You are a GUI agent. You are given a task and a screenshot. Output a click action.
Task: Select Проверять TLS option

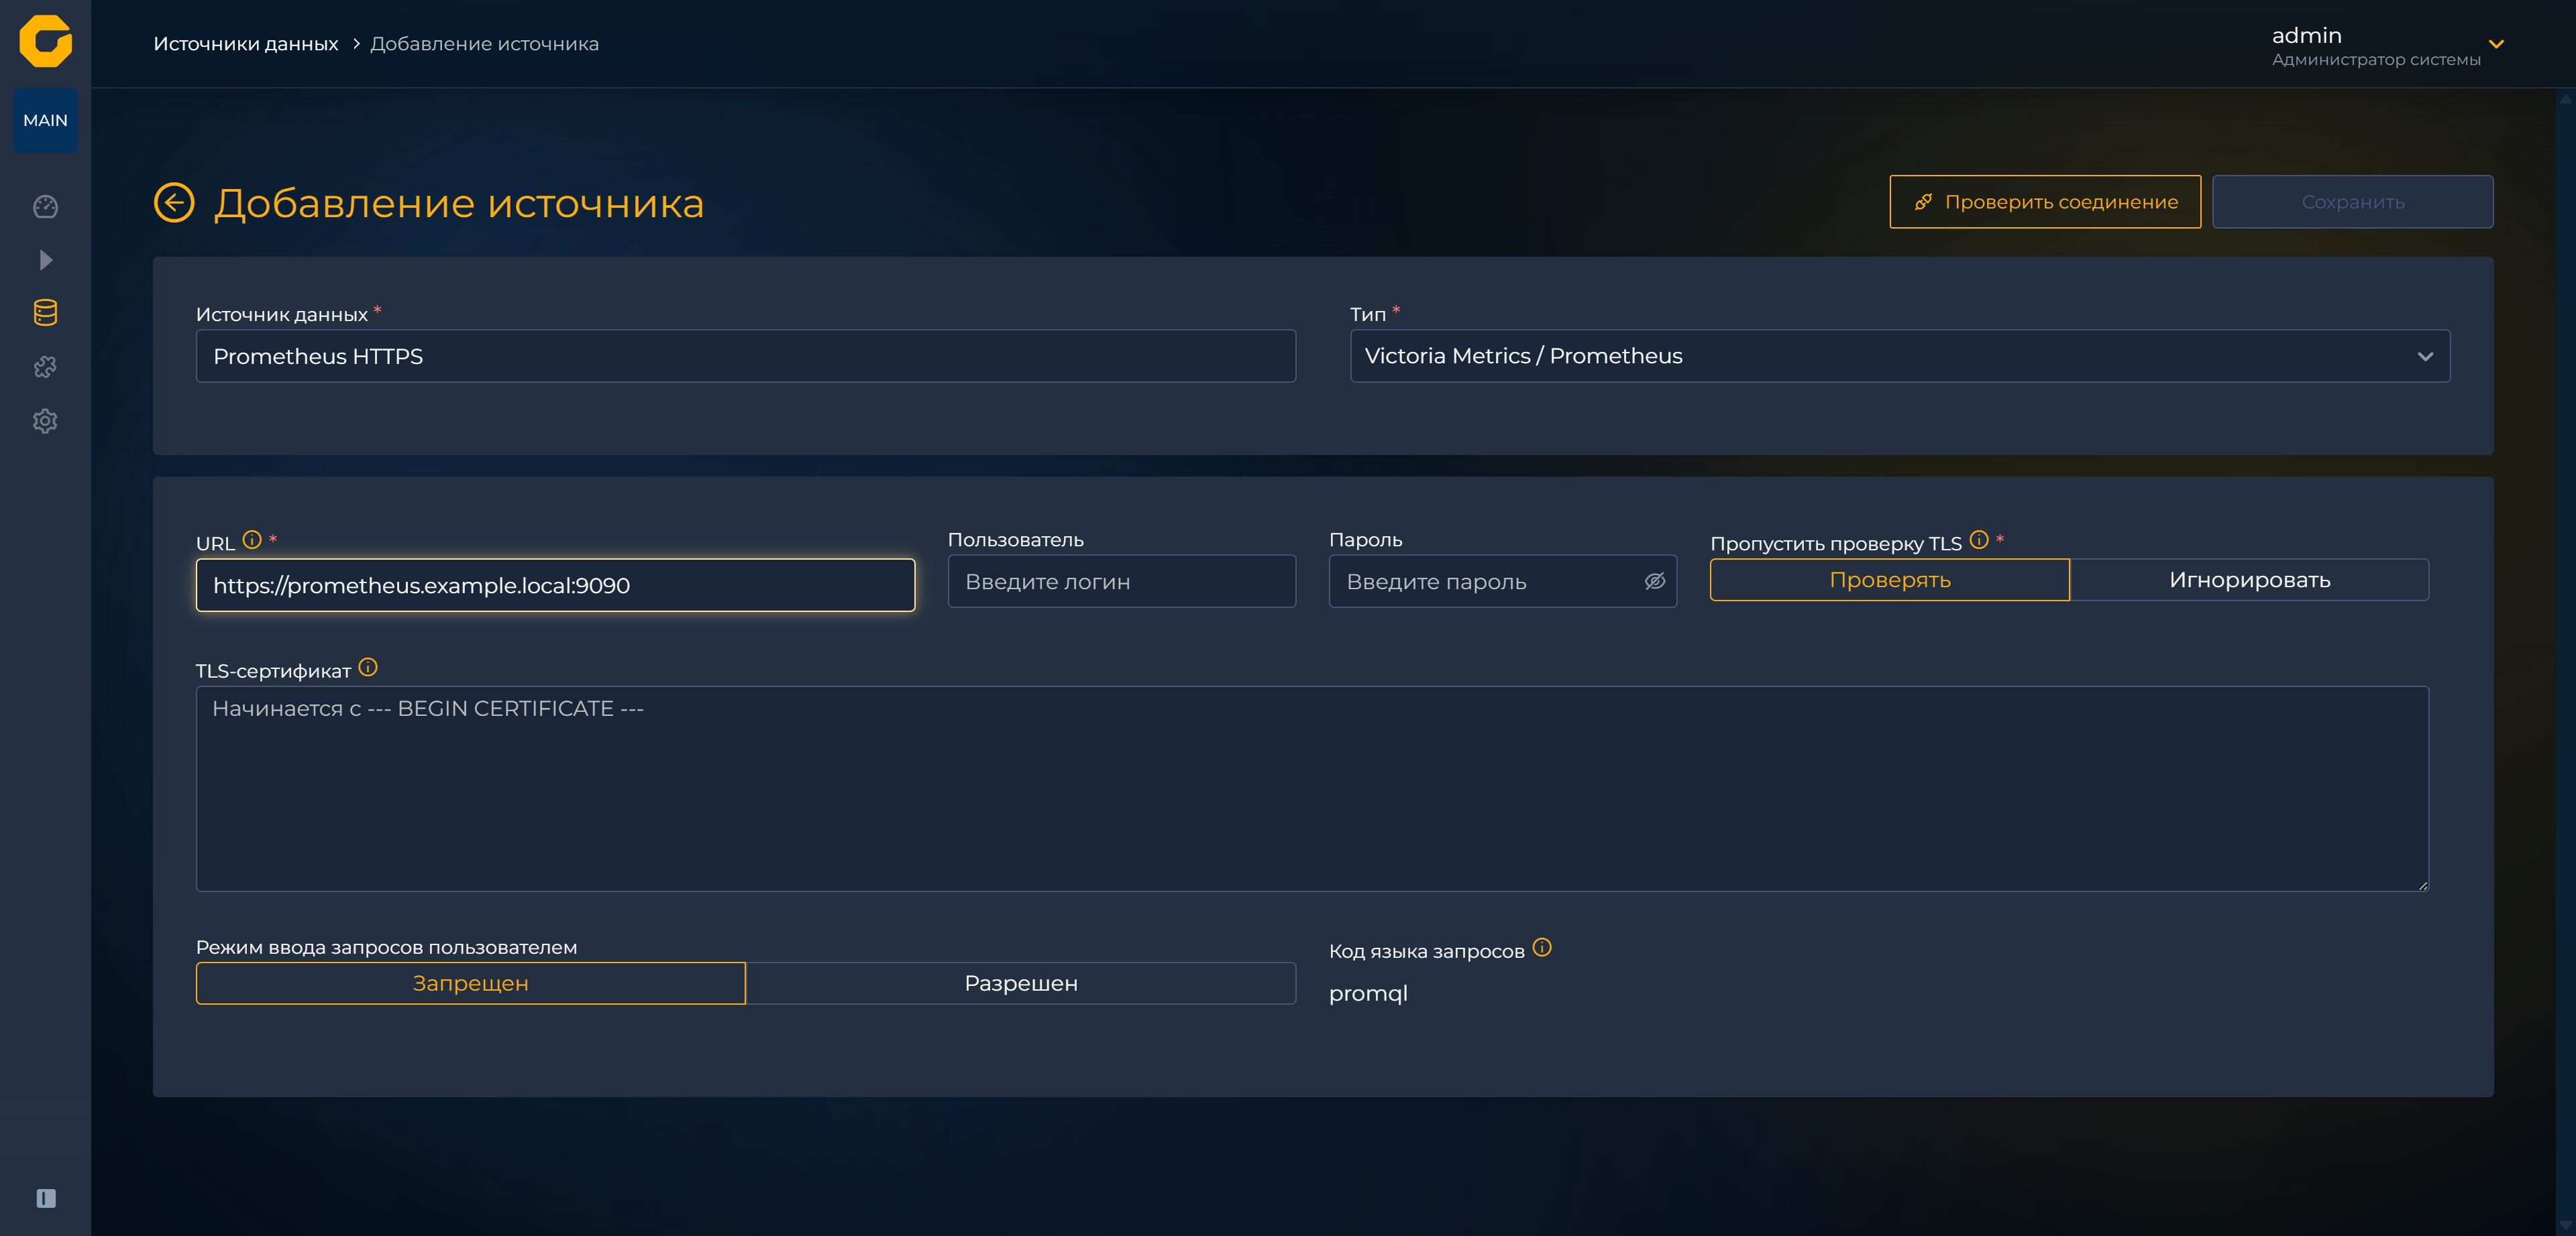click(x=1889, y=580)
